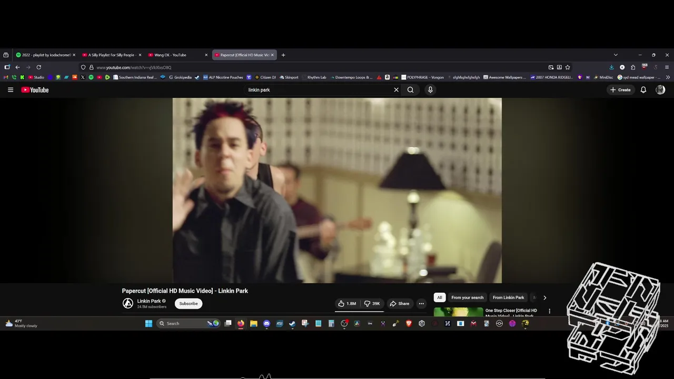The width and height of the screenshot is (674, 379).
Task: Select the From your search chip
Action: [x=467, y=297]
